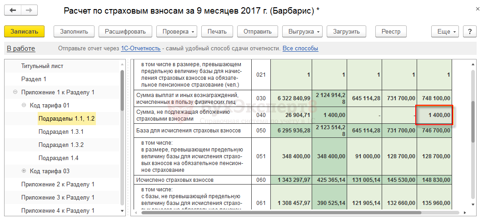Viewport: 483px width, 219px height.
Task: Select highlighted cell 1 400,00 in last column
Action: click(x=434, y=115)
